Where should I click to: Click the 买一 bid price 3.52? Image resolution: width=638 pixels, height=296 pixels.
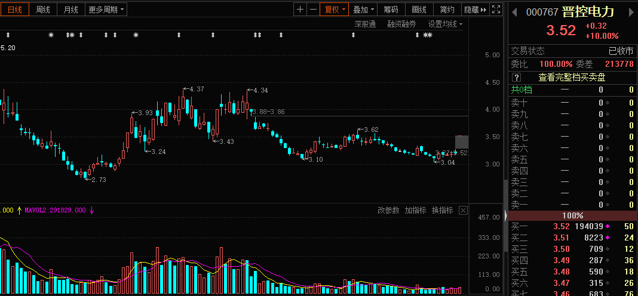coord(561,226)
